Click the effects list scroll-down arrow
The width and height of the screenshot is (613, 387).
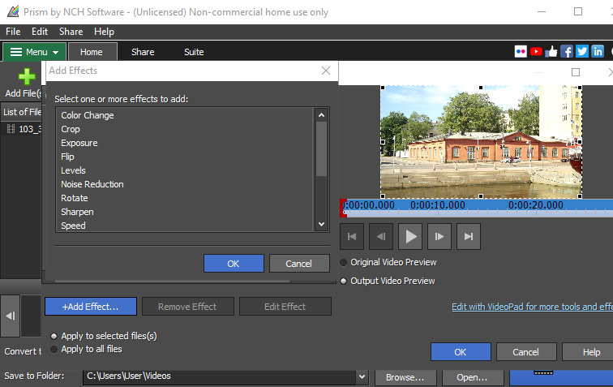[321, 224]
